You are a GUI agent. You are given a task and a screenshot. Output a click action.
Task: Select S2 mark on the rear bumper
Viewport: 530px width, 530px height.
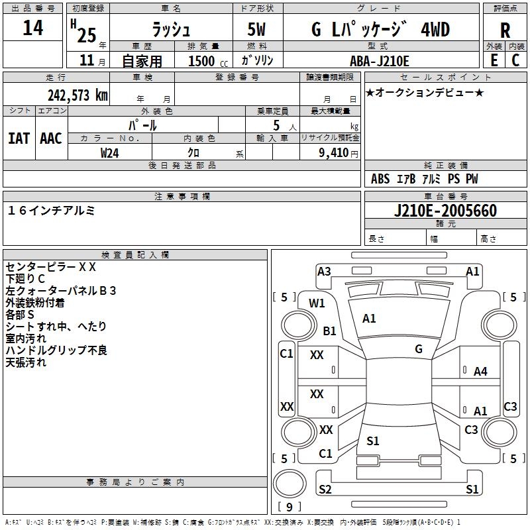click(325, 489)
